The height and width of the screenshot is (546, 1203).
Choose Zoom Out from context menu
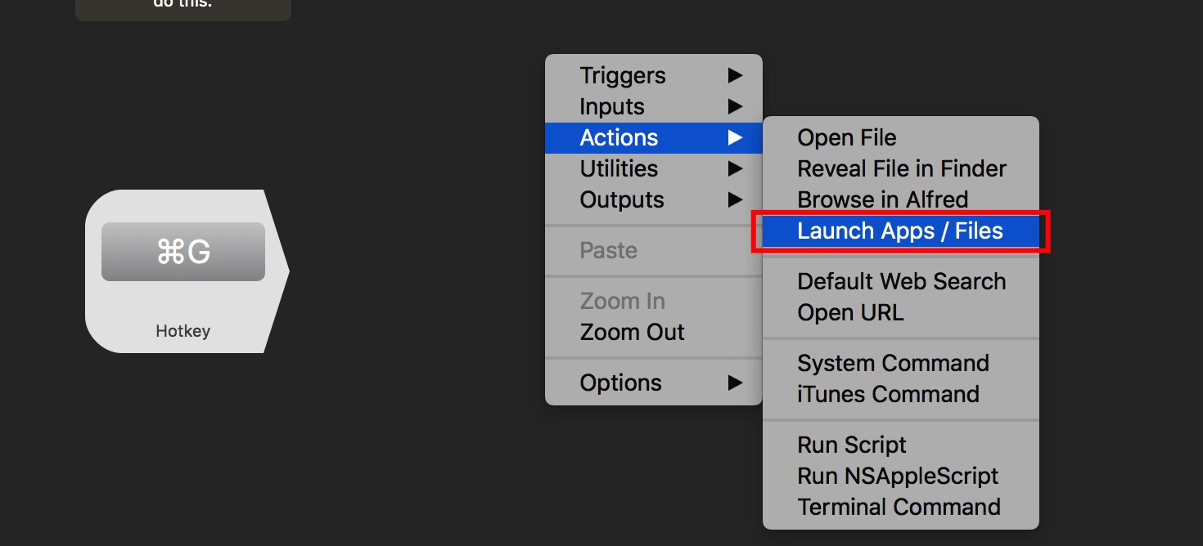pos(632,333)
